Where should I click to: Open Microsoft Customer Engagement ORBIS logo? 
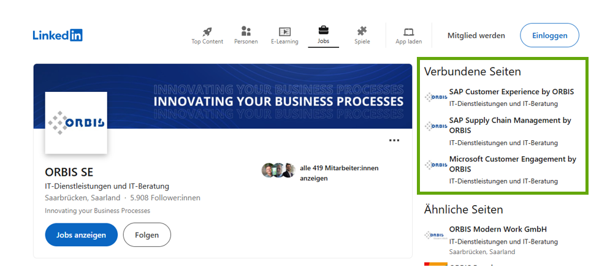[435, 165]
